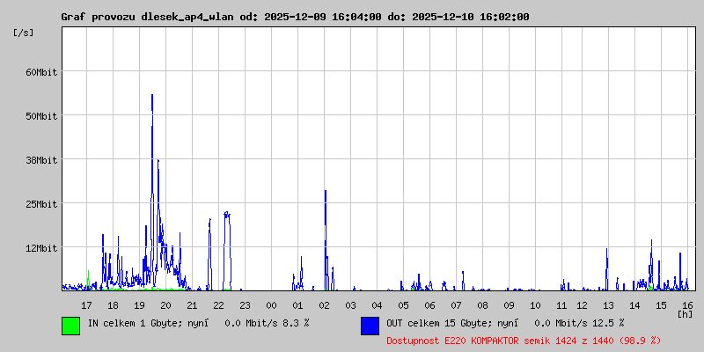Click the blue OUT legend swatch

(x=370, y=326)
